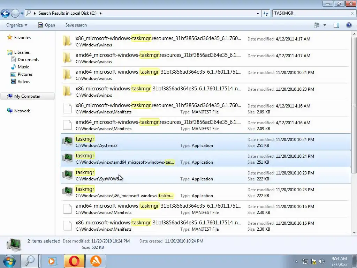Click the search magnifier icon in address bar

tap(29, 13)
